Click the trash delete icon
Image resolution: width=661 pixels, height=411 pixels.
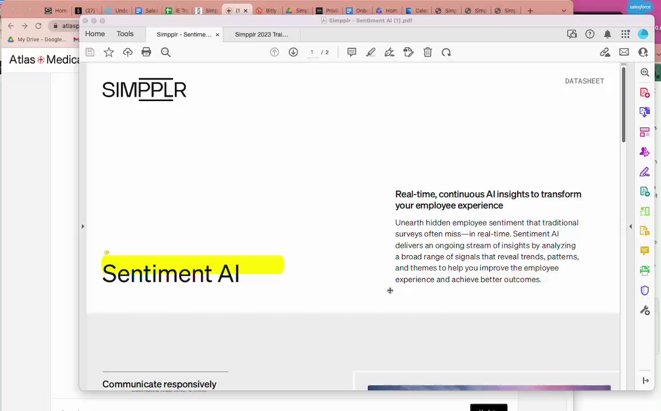(x=428, y=53)
